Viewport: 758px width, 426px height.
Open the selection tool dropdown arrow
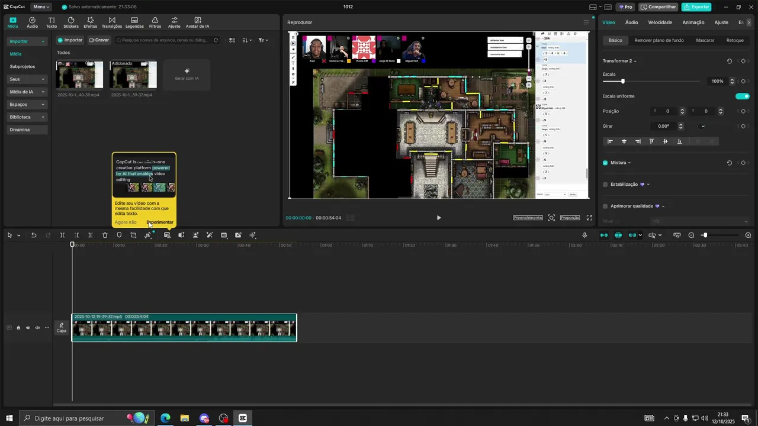18,235
